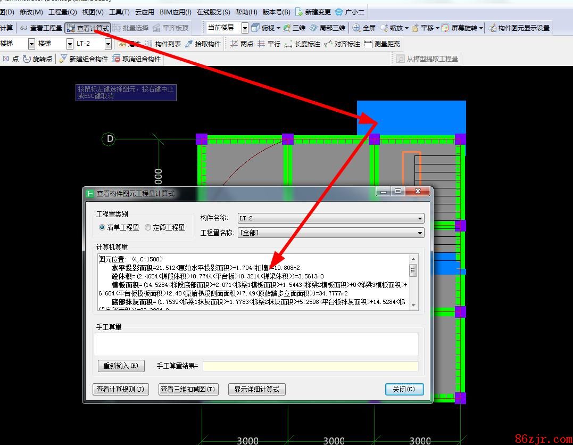Open the 当前楼层 floor dropdown
Image resolution: width=573 pixels, height=445 pixels.
point(245,28)
